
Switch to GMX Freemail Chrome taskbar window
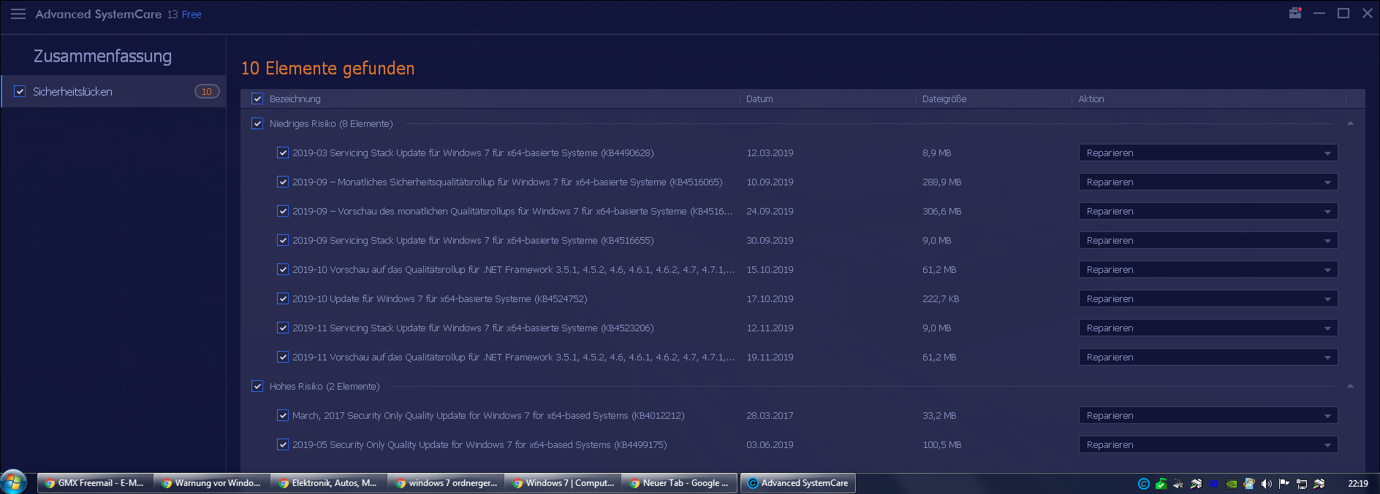(x=96, y=483)
